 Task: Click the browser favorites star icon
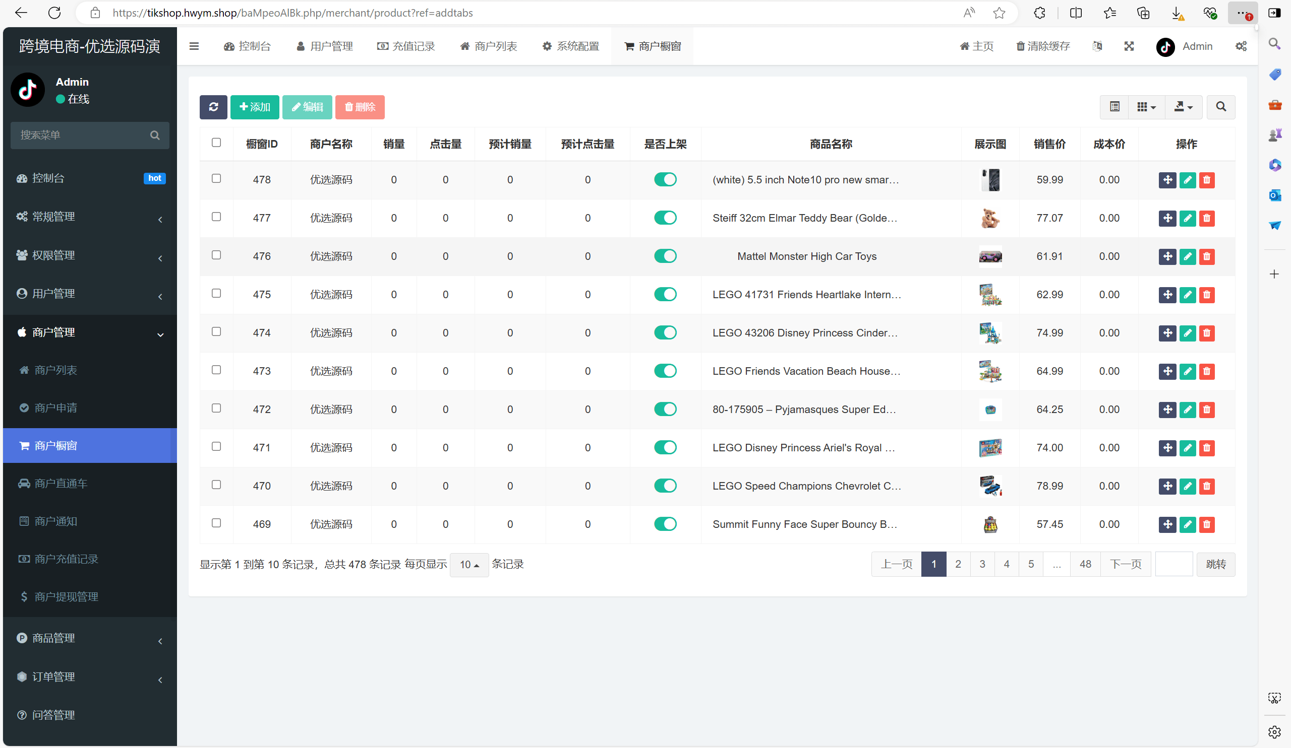pyautogui.click(x=999, y=13)
